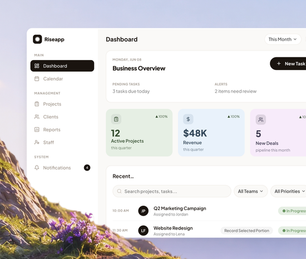The height and width of the screenshot is (259, 306).
Task: Open Reports from the sidebar
Action: click(62, 129)
